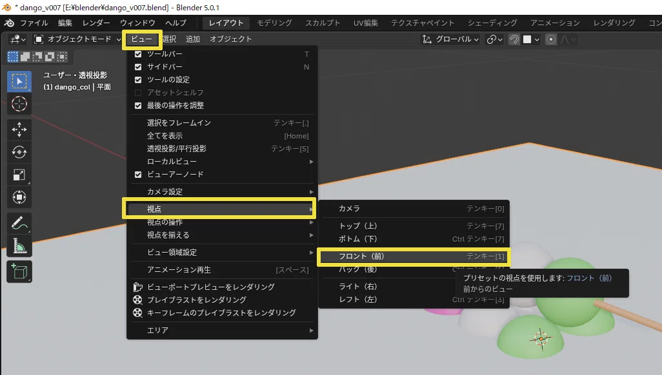Choose 透視投影/平行投影 menu entry
The width and height of the screenshot is (662, 375).
[x=222, y=148]
